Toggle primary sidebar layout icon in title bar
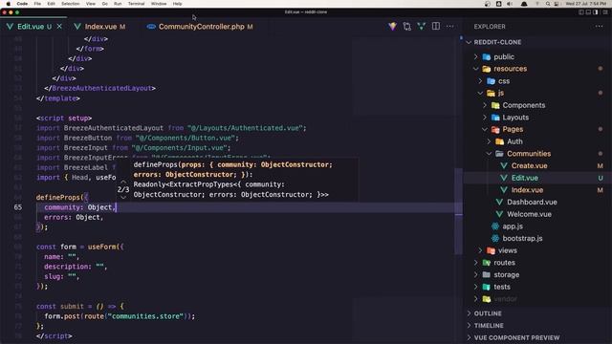The image size is (612, 344). coord(581,12)
